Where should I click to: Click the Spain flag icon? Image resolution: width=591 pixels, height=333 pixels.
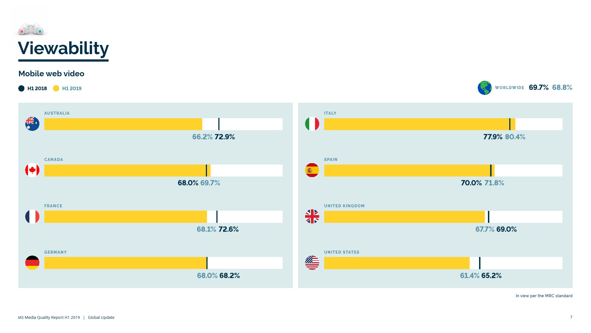point(312,170)
